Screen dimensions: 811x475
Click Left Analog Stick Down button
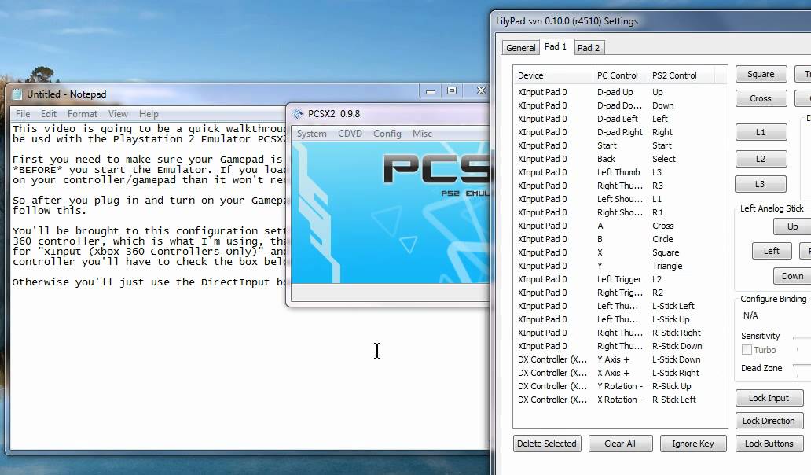click(x=792, y=276)
